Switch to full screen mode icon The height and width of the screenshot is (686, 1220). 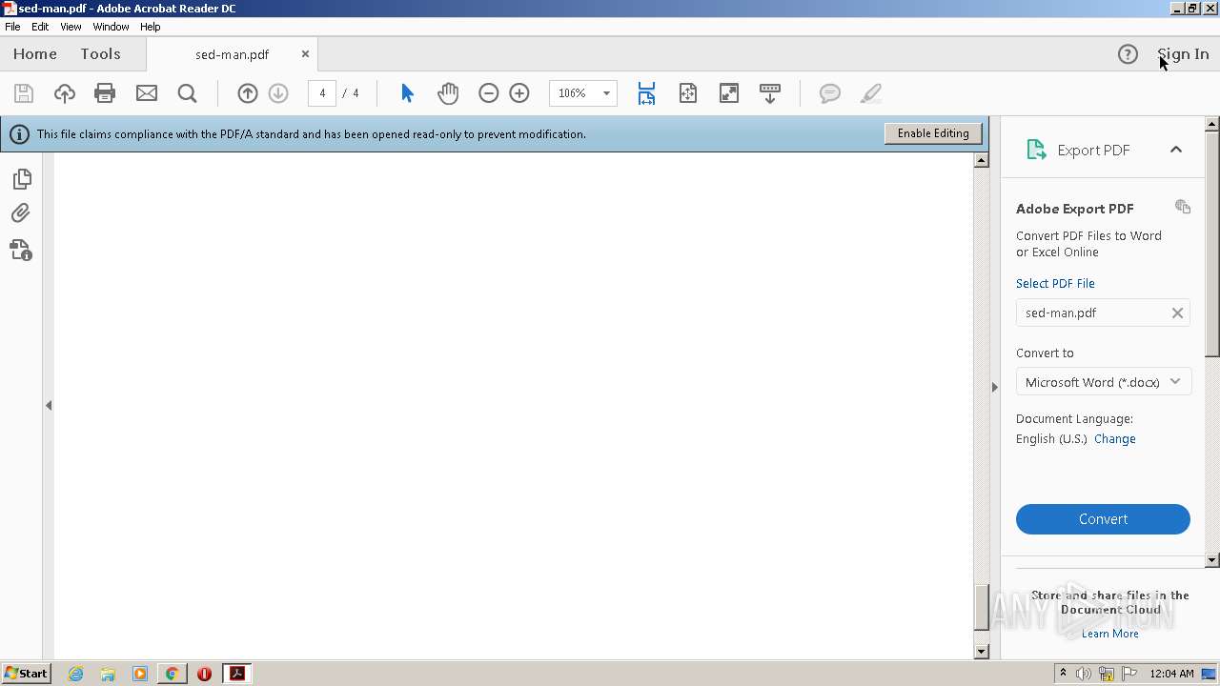click(729, 93)
